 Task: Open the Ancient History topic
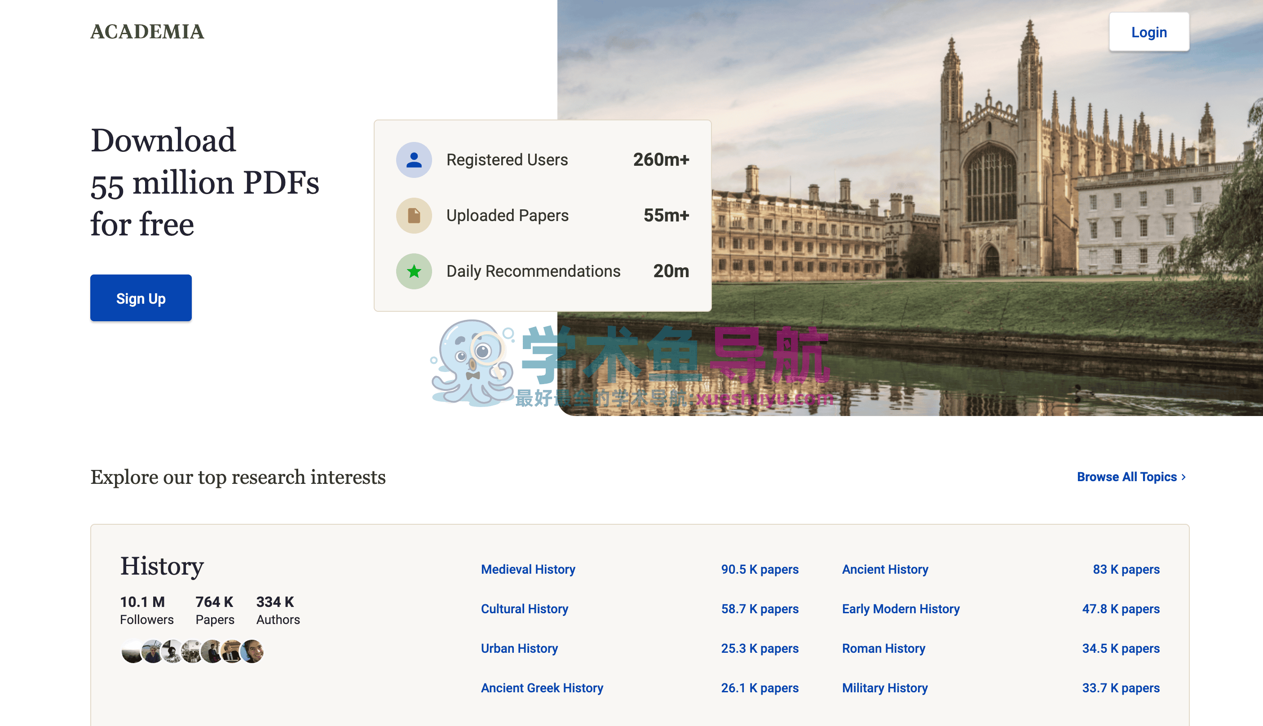[885, 569]
